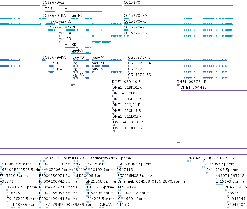Click EST FGC026H08.5prime label
The image size is (247, 209).
[x=134, y=164]
